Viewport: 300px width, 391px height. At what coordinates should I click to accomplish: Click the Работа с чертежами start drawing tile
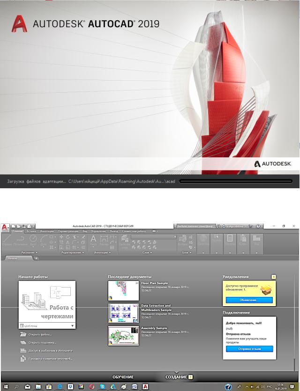[x=47, y=302]
